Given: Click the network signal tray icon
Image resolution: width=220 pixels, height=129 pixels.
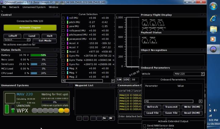Looking at the screenshot, I should [x=210, y=116].
